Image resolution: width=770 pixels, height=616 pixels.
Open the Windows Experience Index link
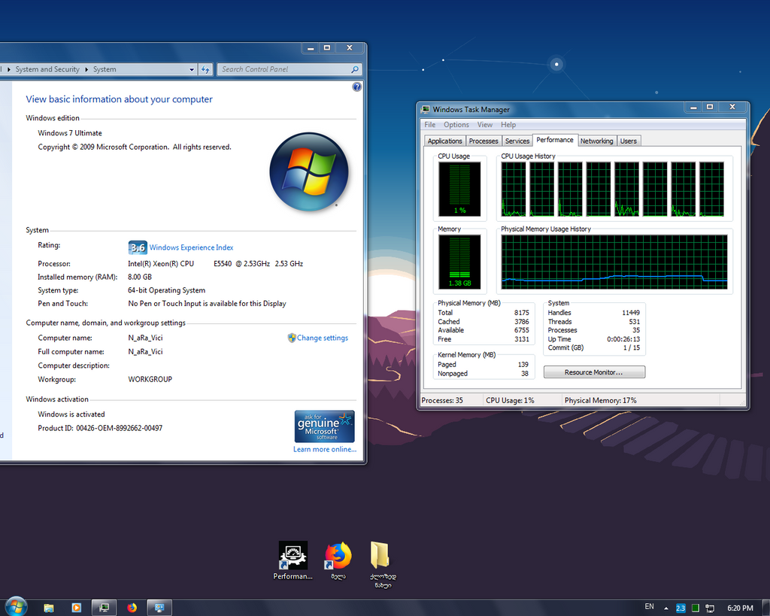pos(191,247)
